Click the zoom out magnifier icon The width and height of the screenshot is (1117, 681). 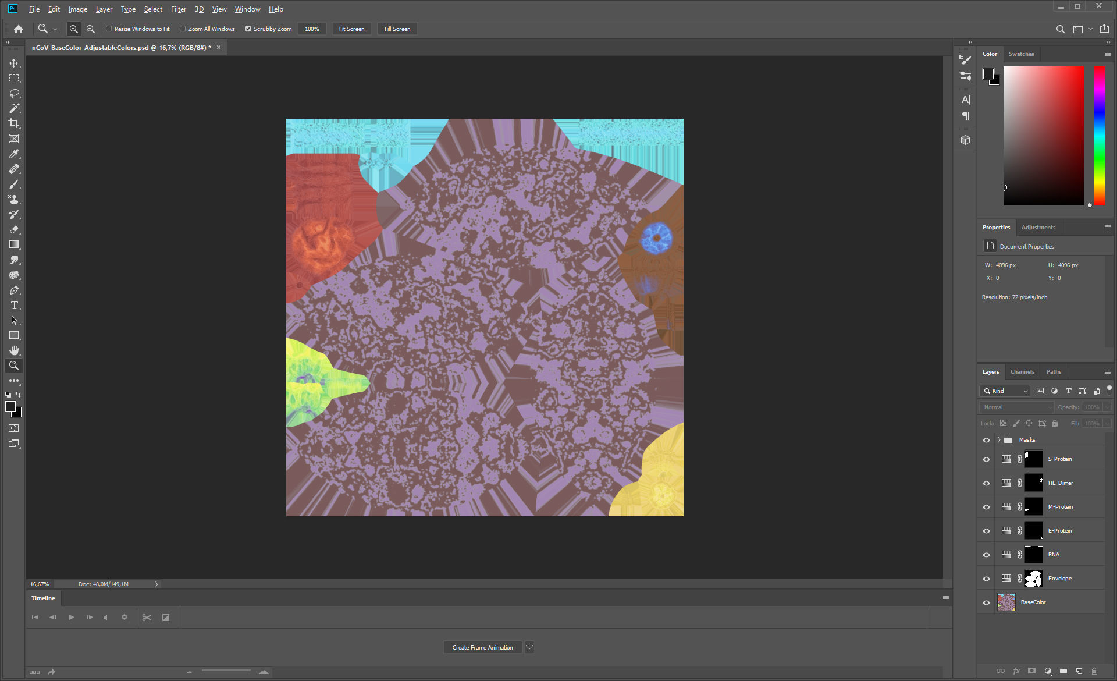coord(91,29)
